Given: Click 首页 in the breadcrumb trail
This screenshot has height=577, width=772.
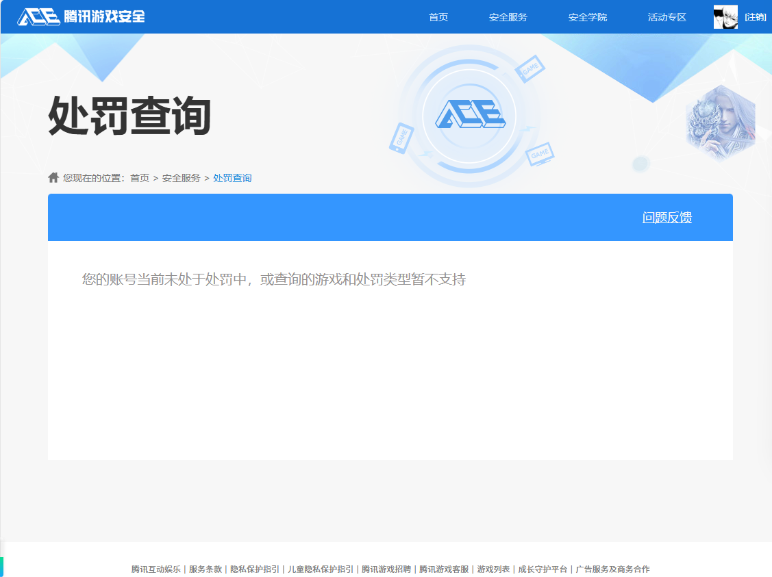Looking at the screenshot, I should tap(140, 178).
